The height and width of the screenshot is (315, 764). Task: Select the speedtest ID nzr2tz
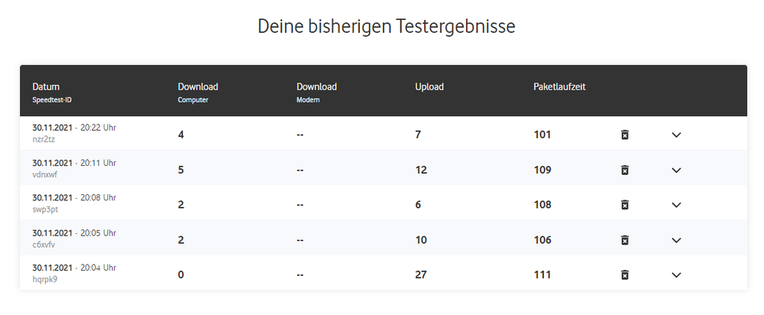pyautogui.click(x=45, y=140)
